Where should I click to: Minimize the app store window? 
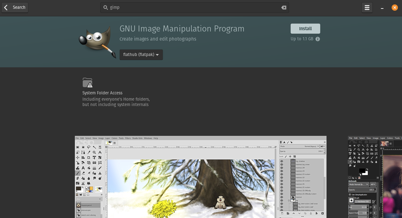click(382, 8)
